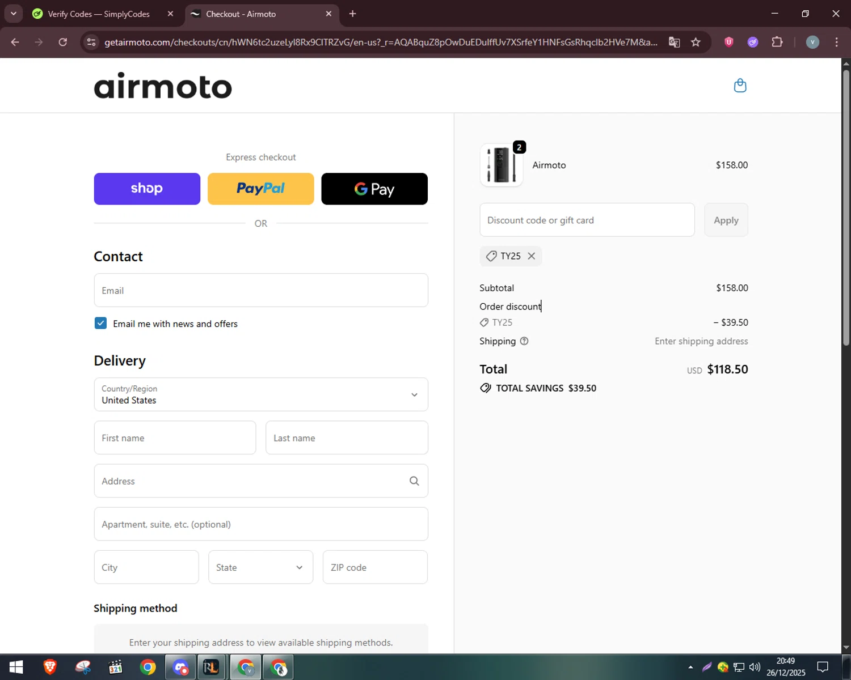
Task: Focus the Discount code or gift card field
Action: point(587,220)
